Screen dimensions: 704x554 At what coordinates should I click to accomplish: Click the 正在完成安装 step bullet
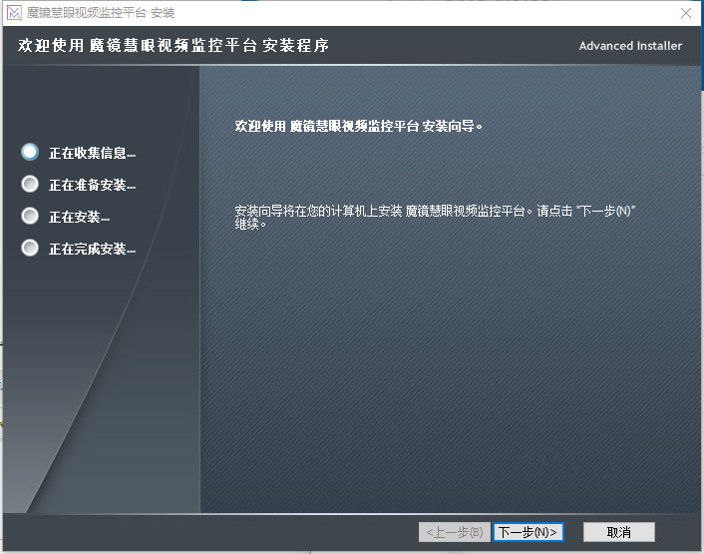30,248
